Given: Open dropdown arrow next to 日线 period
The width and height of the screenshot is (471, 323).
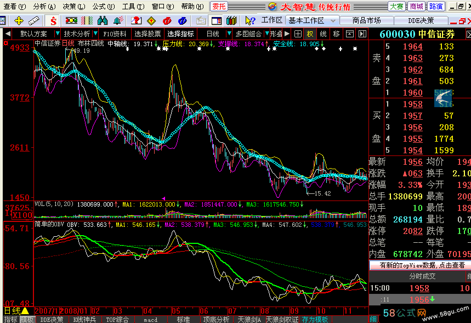Looking at the screenshot, I should coord(229,34).
